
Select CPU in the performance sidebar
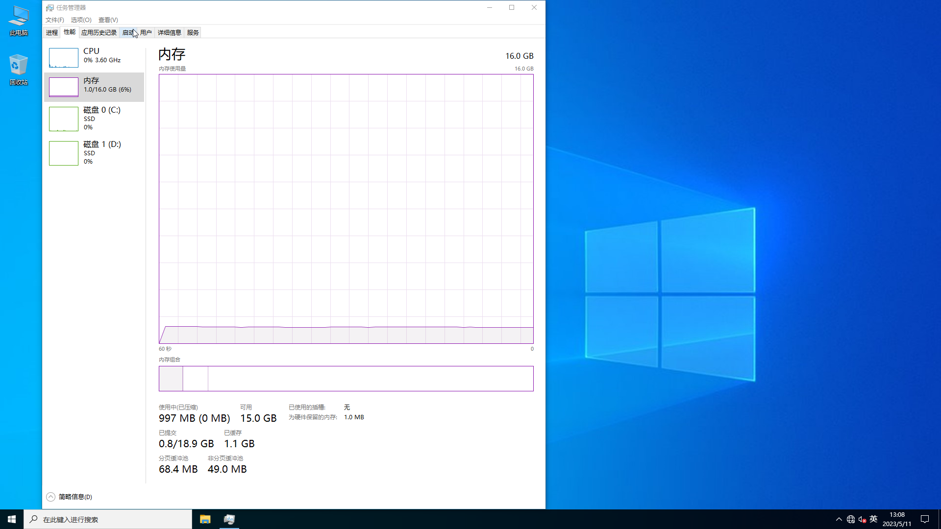pyautogui.click(x=93, y=57)
